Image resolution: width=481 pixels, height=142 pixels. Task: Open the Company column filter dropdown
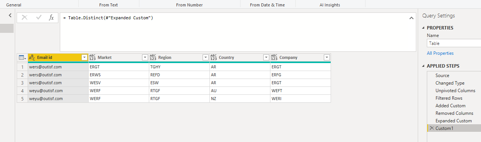(327, 57)
